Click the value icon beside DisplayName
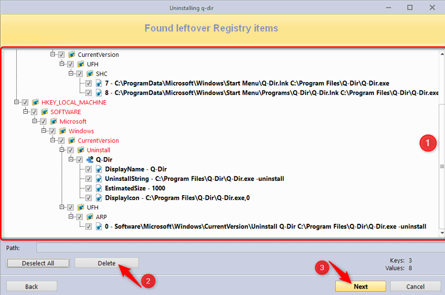Screen dimensions: 445x295 coord(99,169)
